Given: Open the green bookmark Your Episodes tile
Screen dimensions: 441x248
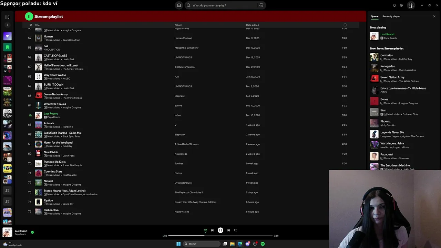Looking at the screenshot, I should click(x=7, y=47).
